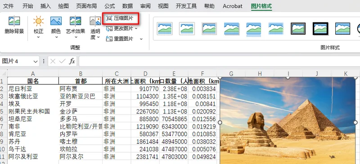
Task: Select header cell 所在大洲
Action: 117,81
